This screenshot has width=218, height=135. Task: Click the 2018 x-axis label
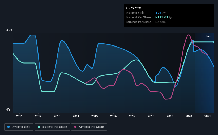pos(151,116)
